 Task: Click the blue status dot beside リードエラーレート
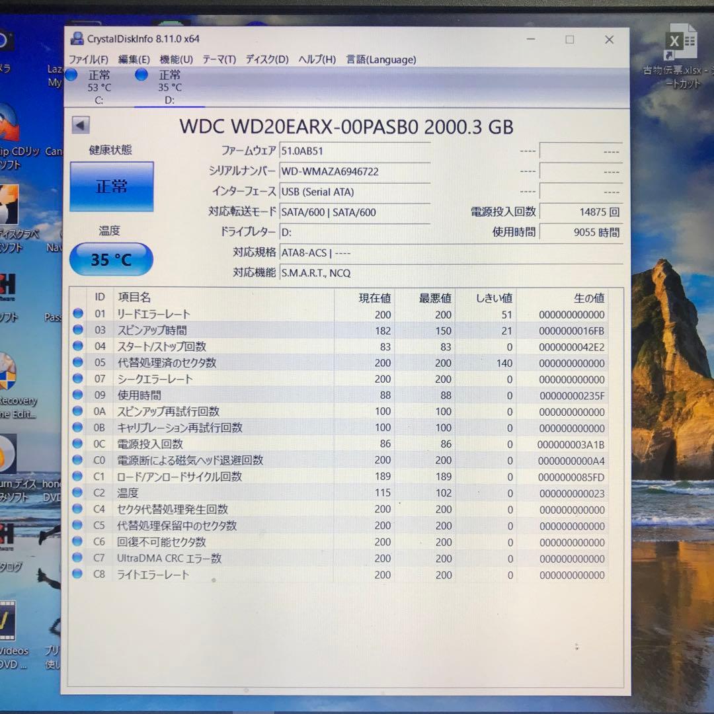(x=77, y=313)
